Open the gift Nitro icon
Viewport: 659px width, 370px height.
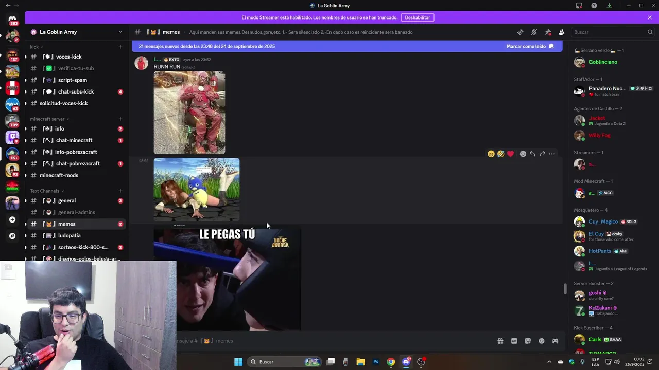click(500, 341)
